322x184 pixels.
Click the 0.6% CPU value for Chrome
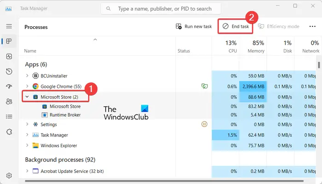point(232,86)
